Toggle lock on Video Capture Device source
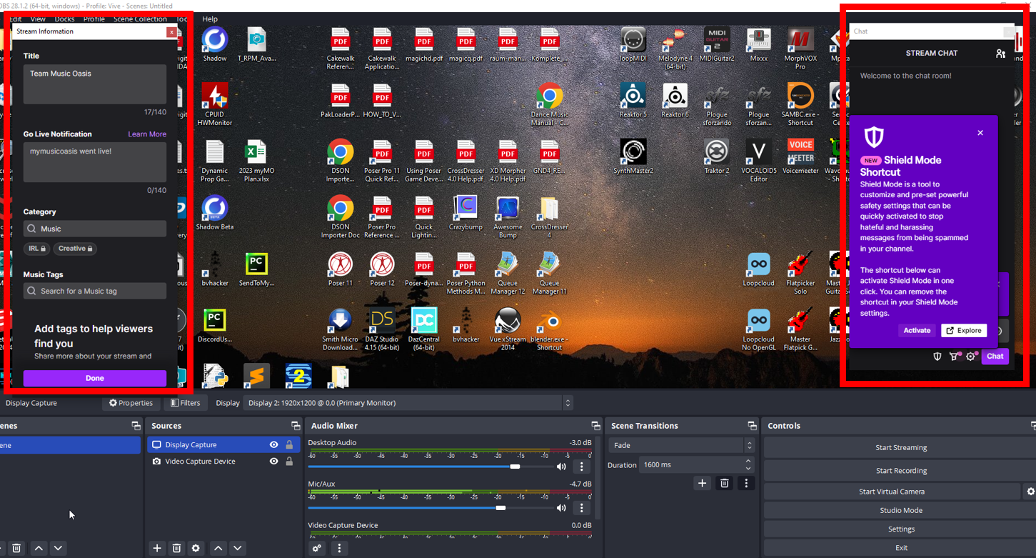This screenshot has width=1036, height=558. click(x=289, y=462)
